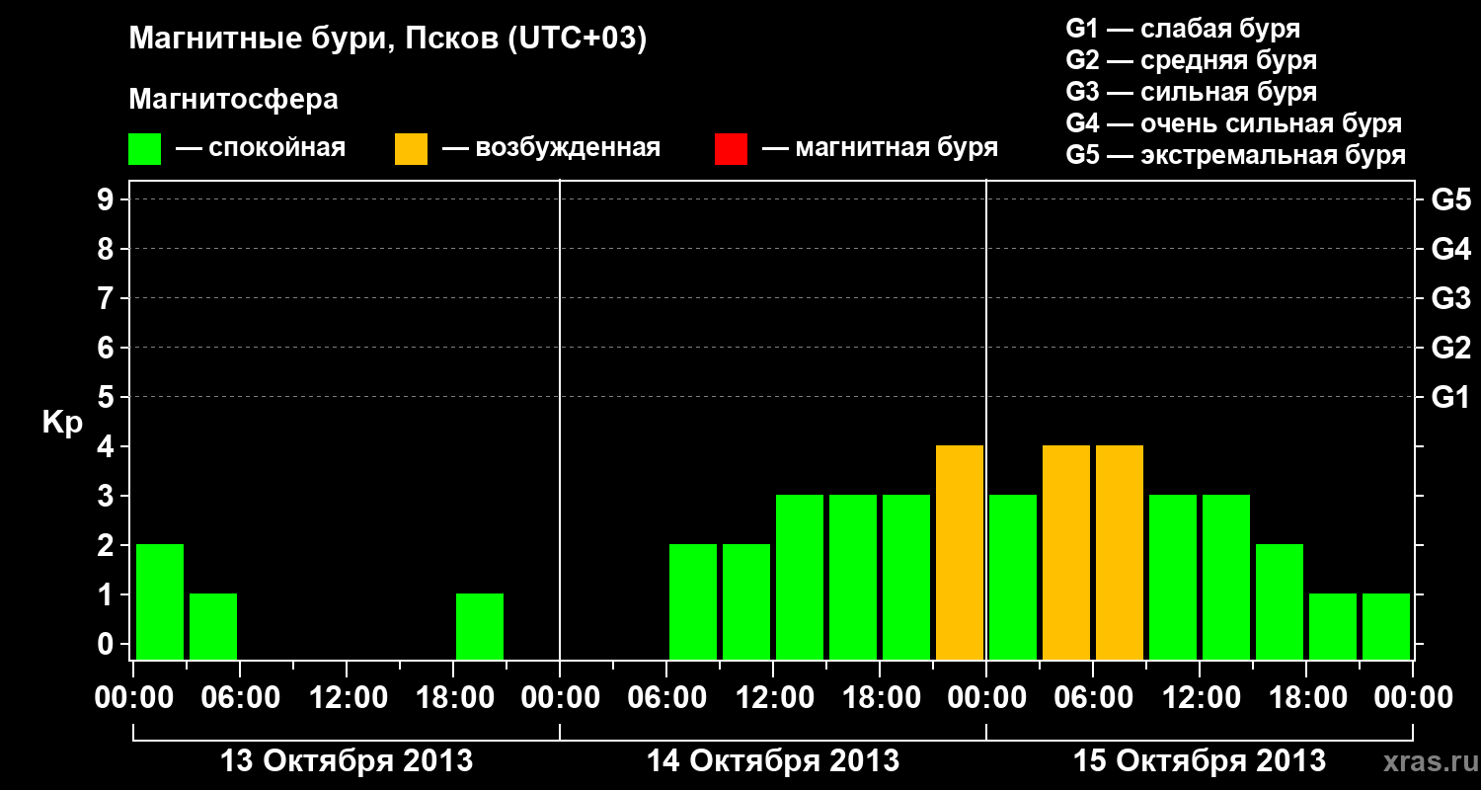Viewport: 1481px width, 790px height.
Task: Click the 18:00 time label of 13 October
Action: click(x=453, y=697)
